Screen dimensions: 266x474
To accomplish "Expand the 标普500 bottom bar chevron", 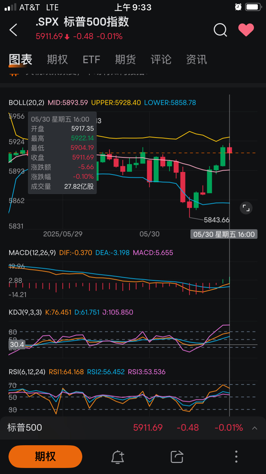I will [255, 428].
